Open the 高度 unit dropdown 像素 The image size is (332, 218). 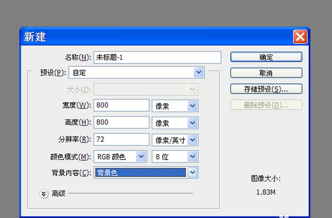point(175,123)
